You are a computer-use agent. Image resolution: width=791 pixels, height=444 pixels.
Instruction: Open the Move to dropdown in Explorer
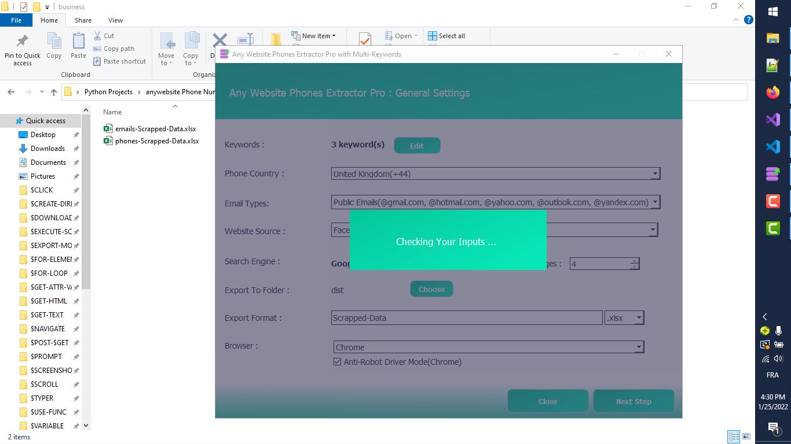click(x=166, y=50)
